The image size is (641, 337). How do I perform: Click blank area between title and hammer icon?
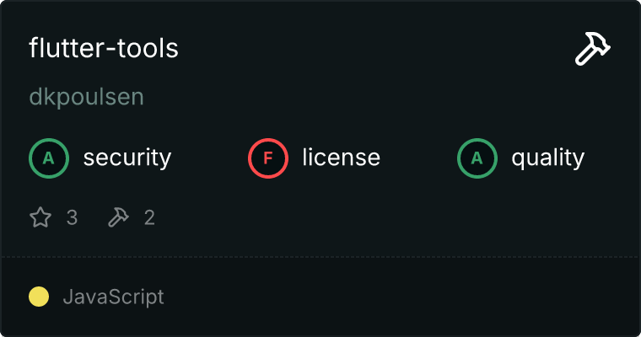point(371,49)
